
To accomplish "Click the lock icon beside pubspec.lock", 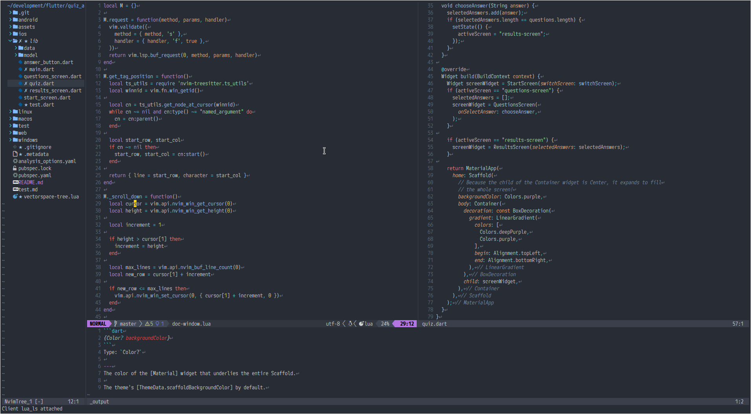I will pyautogui.click(x=15, y=168).
